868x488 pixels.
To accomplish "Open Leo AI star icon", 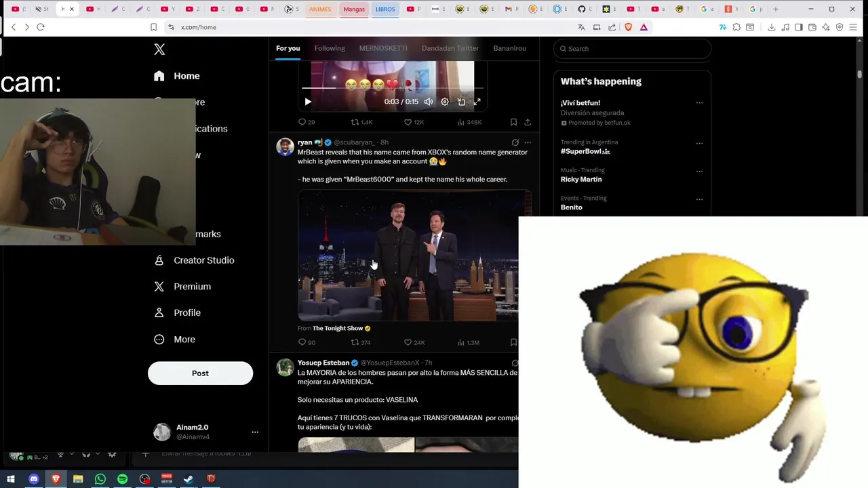I will [826, 27].
